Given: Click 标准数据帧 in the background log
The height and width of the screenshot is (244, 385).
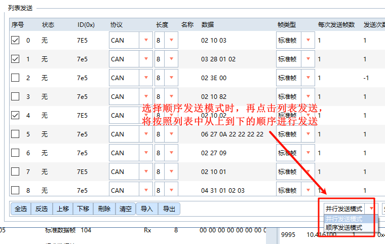Looking at the screenshot, I should (x=60, y=230).
